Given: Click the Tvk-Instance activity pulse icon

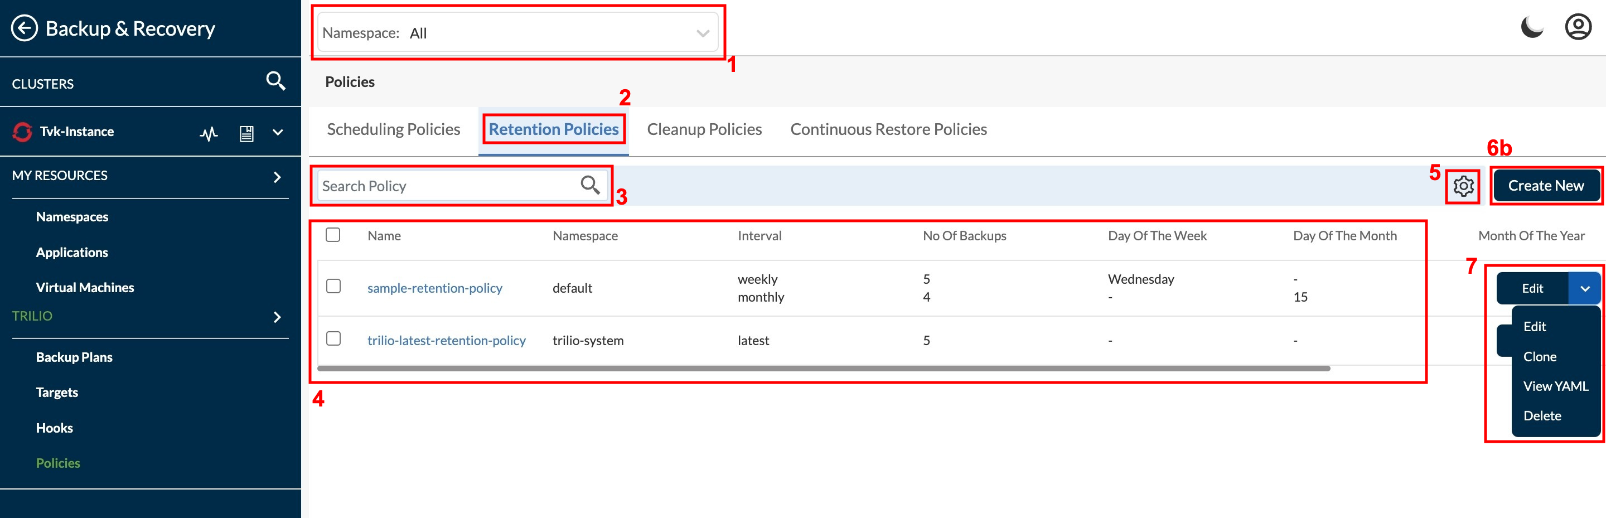Looking at the screenshot, I should [x=209, y=133].
